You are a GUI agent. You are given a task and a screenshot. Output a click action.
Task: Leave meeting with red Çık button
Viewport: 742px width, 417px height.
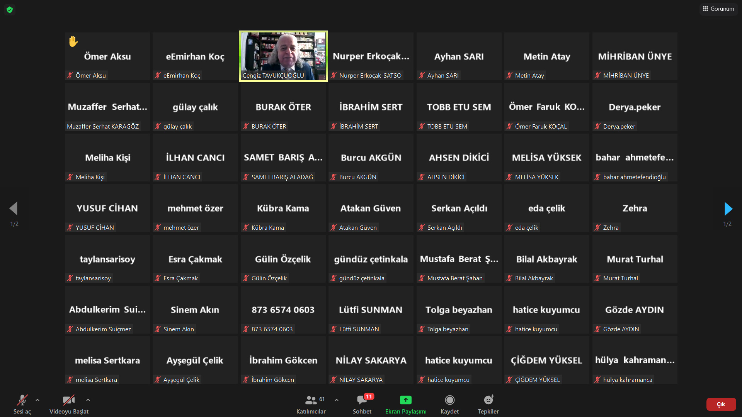click(721, 404)
